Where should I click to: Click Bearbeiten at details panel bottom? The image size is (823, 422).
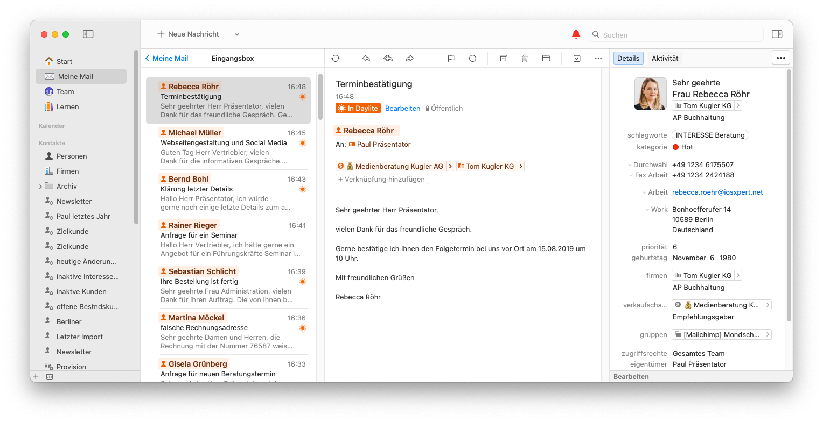pos(631,376)
